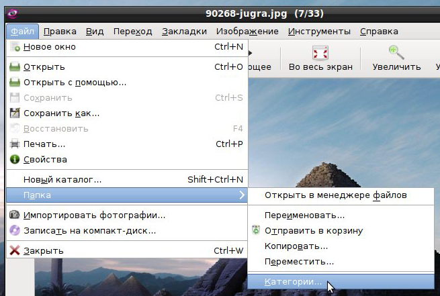The image size is (440, 296).
Task: Click the Увеличить toolbar label
Action: [x=396, y=67]
